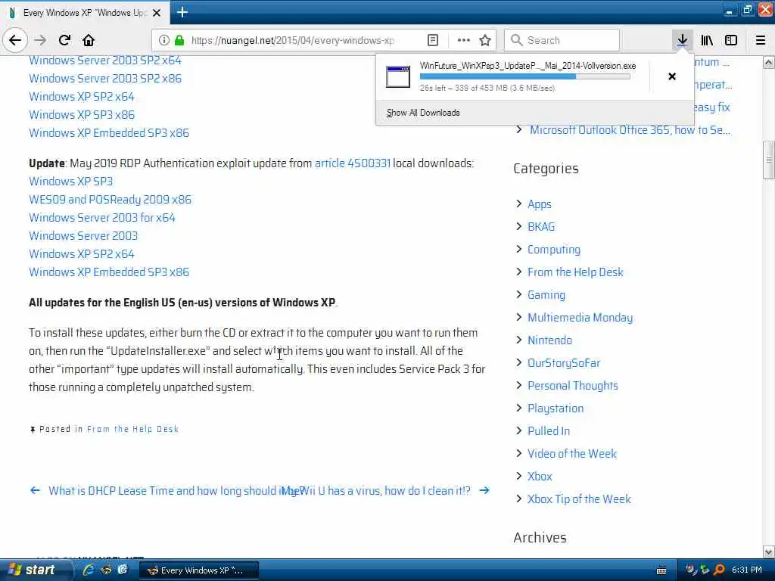This screenshot has width=775, height=581.
Task: Click the page scrollbar down arrow
Action: (x=769, y=551)
